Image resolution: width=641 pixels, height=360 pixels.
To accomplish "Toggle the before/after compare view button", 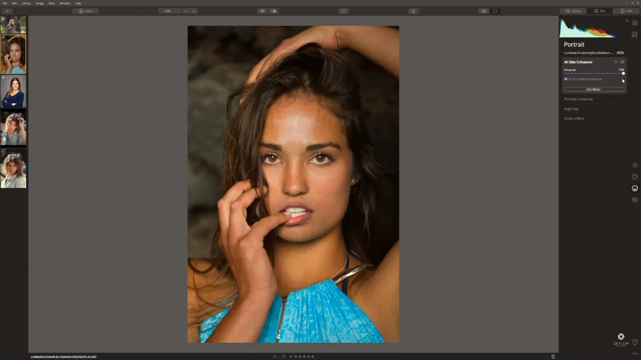I will click(273, 11).
